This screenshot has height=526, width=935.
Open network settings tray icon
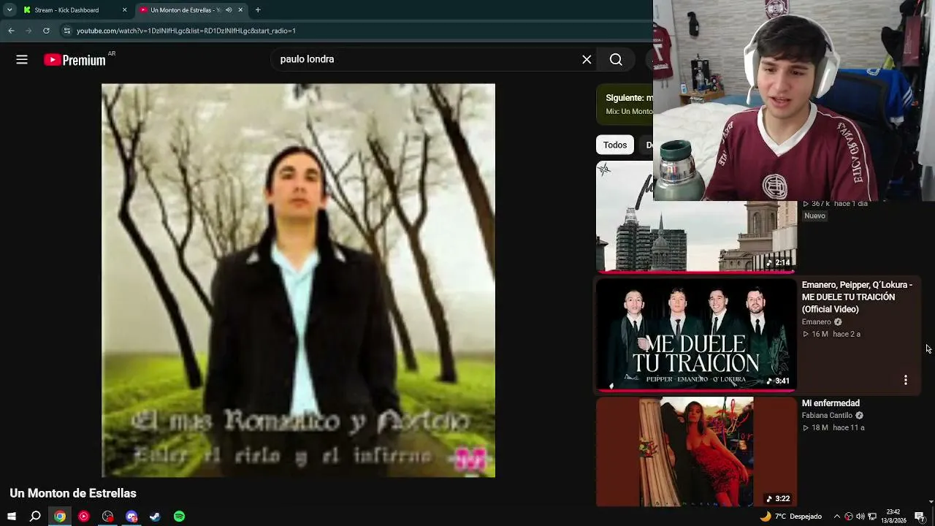point(872,517)
